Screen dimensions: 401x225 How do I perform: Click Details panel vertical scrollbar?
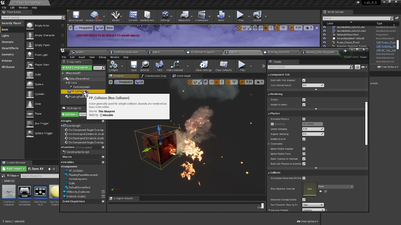366,123
